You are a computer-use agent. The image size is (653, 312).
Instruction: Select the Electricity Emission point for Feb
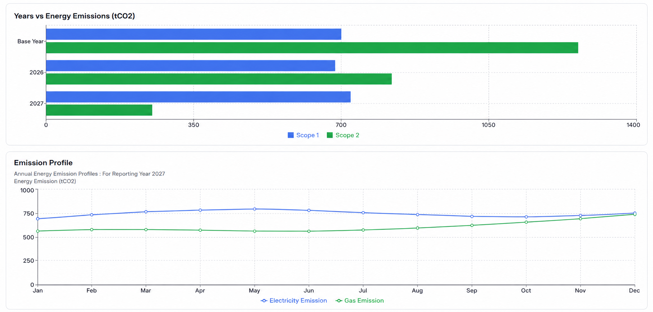pos(92,215)
